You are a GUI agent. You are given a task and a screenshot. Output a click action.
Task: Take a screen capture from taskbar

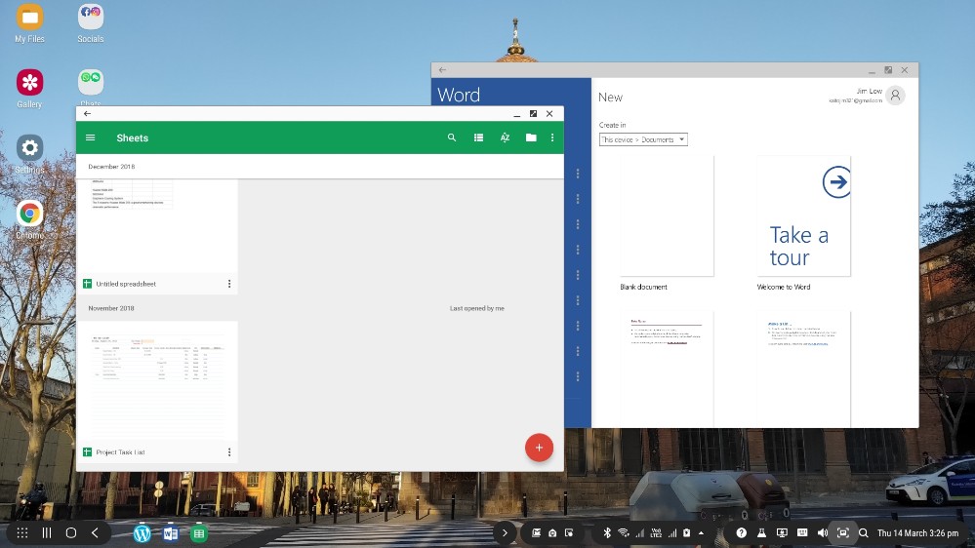click(842, 533)
